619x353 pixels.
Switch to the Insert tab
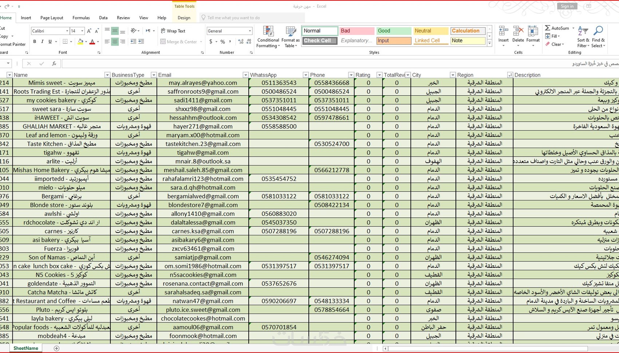(26, 18)
